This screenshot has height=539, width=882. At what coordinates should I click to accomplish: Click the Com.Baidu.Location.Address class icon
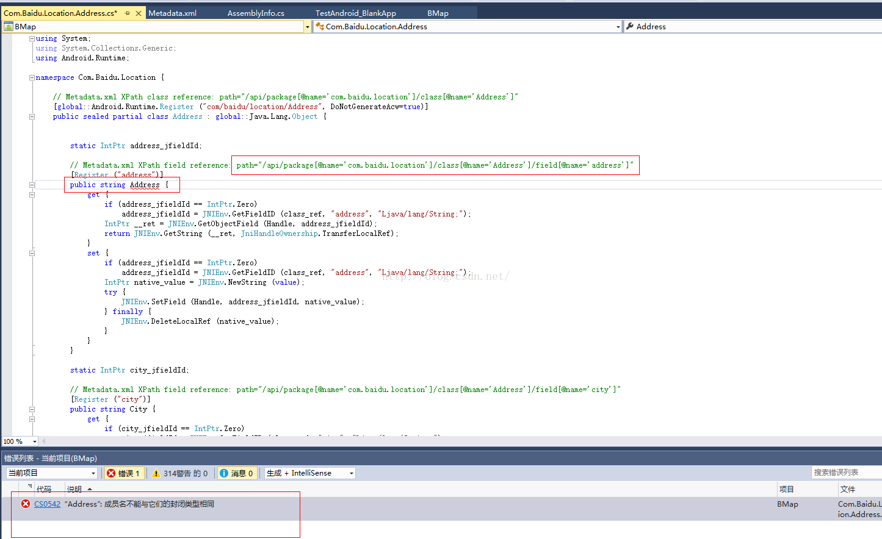pos(319,26)
